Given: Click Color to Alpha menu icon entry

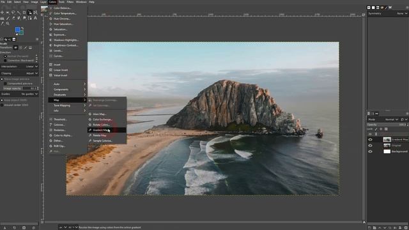Looking at the screenshot, I should coord(51,135).
